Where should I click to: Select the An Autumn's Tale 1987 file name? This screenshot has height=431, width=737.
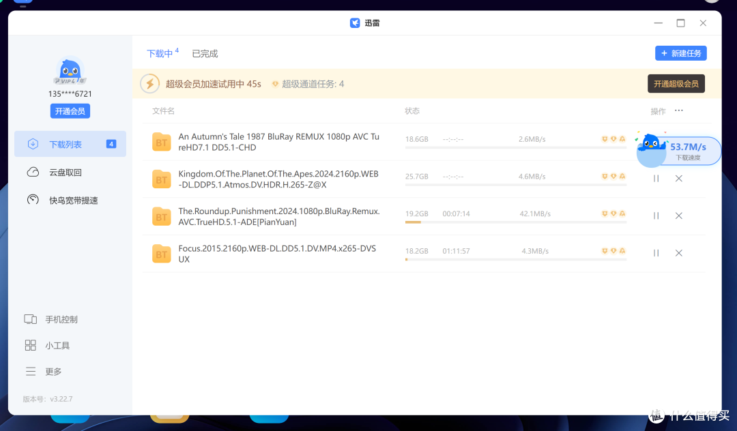tap(278, 142)
